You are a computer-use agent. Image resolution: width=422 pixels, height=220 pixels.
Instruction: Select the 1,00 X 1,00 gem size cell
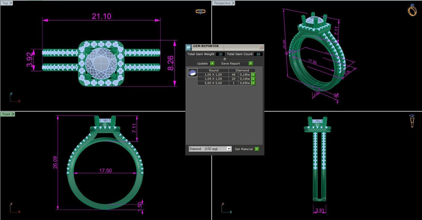(x=213, y=75)
